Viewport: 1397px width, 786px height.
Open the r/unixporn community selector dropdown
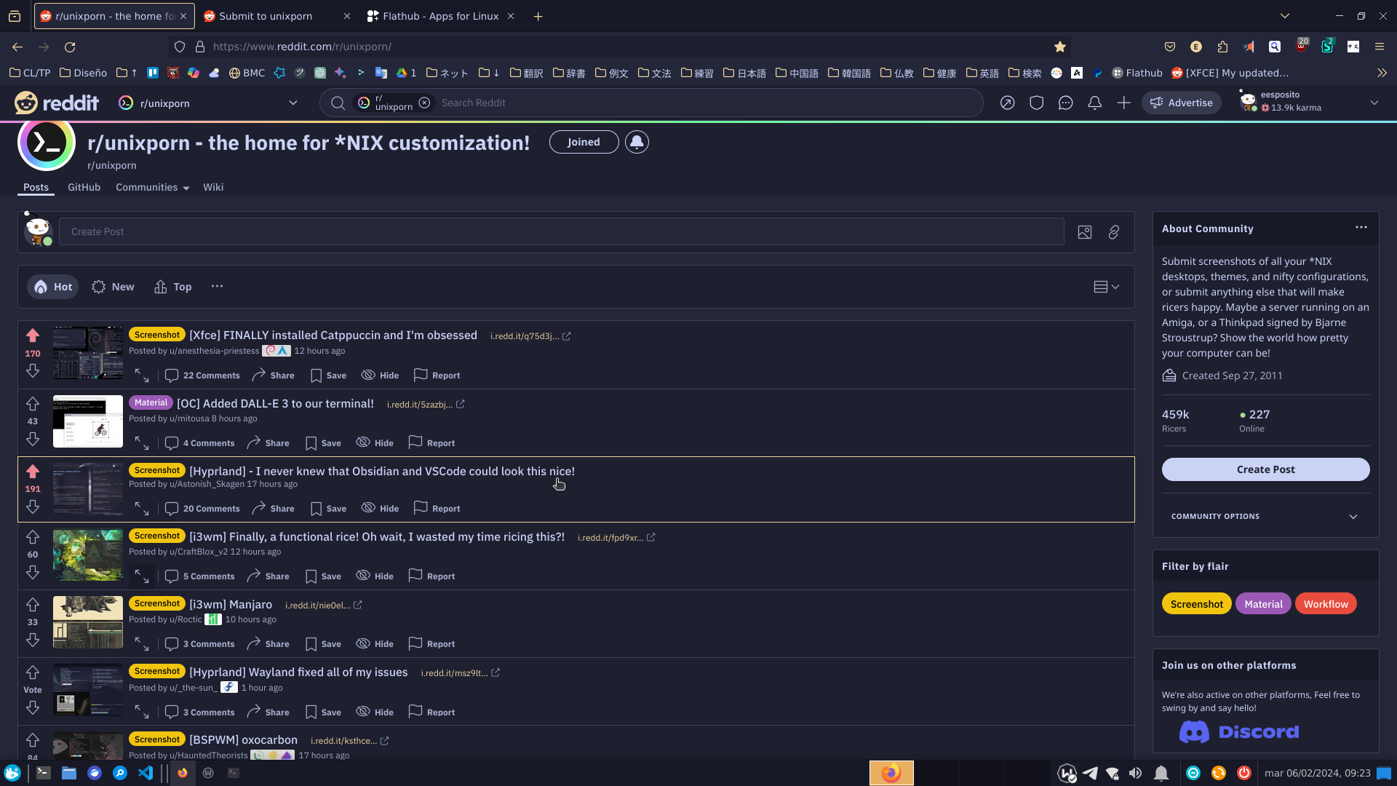tap(293, 103)
